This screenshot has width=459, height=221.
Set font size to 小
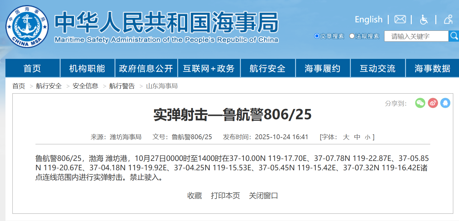pyautogui.click(x=368, y=137)
